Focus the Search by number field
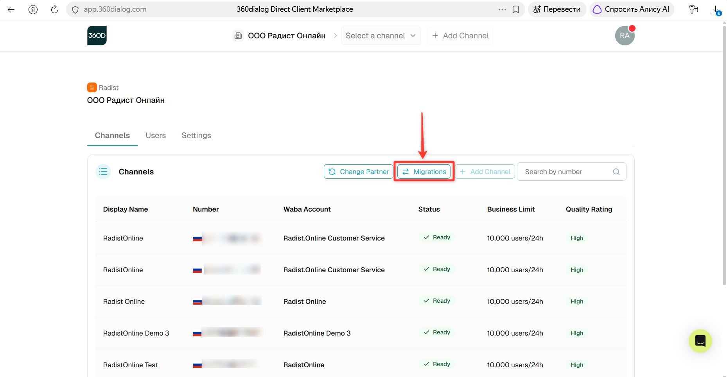The height and width of the screenshot is (377, 727). pos(572,172)
